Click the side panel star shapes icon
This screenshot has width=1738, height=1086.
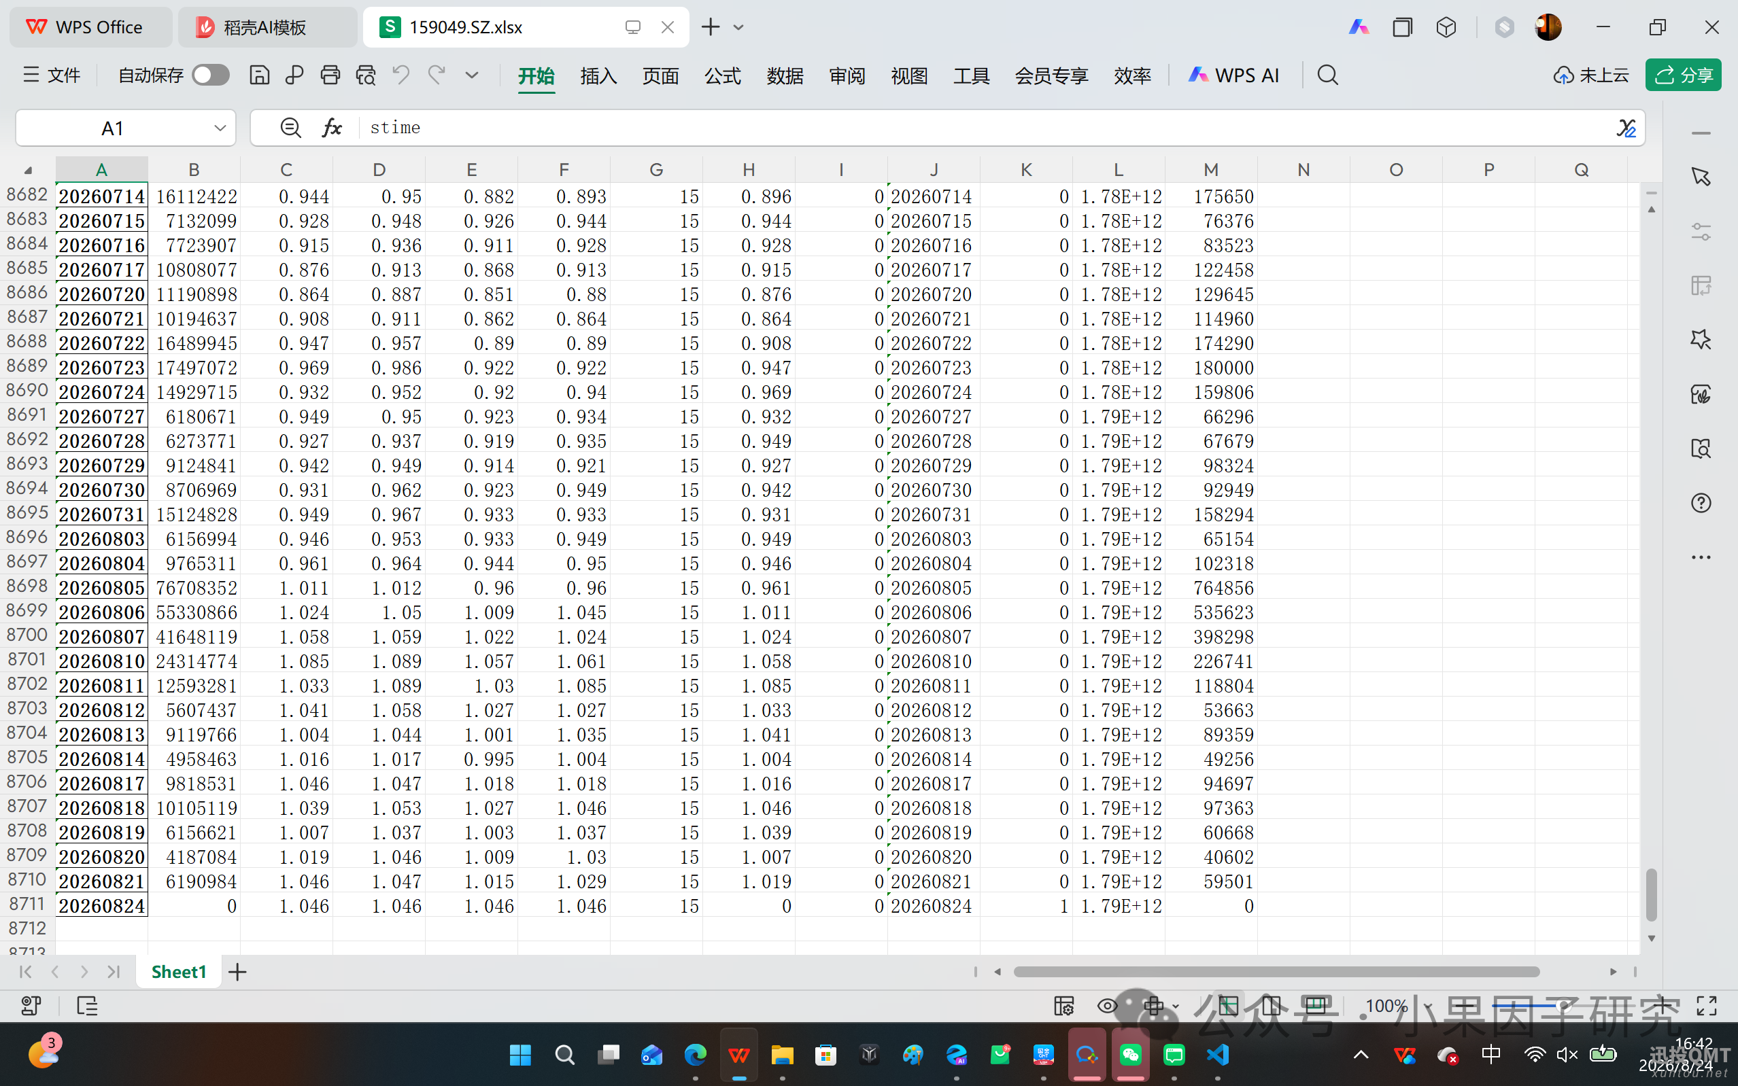pos(1701,340)
